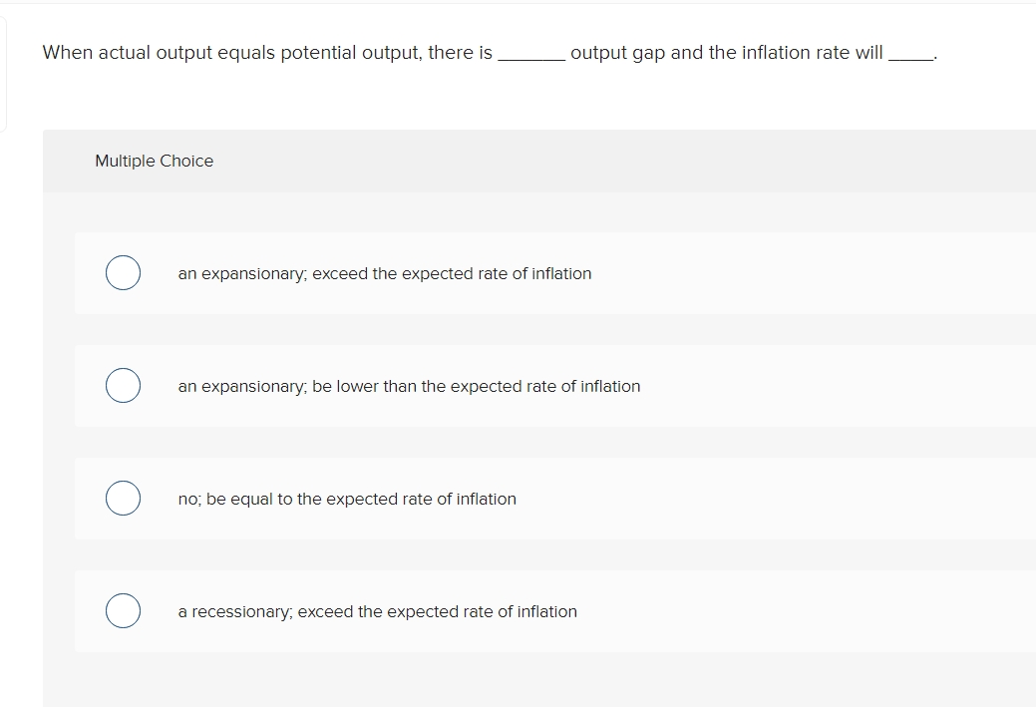Click the second blank in the question
Screen dimensions: 1036x707
[911, 55]
